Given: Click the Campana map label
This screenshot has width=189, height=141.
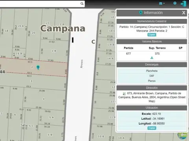Looking at the screenshot, I should [63, 29].
